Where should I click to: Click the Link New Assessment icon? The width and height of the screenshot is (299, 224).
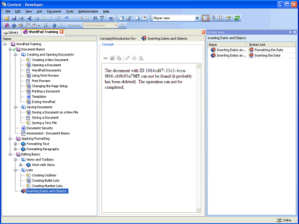click(x=28, y=25)
